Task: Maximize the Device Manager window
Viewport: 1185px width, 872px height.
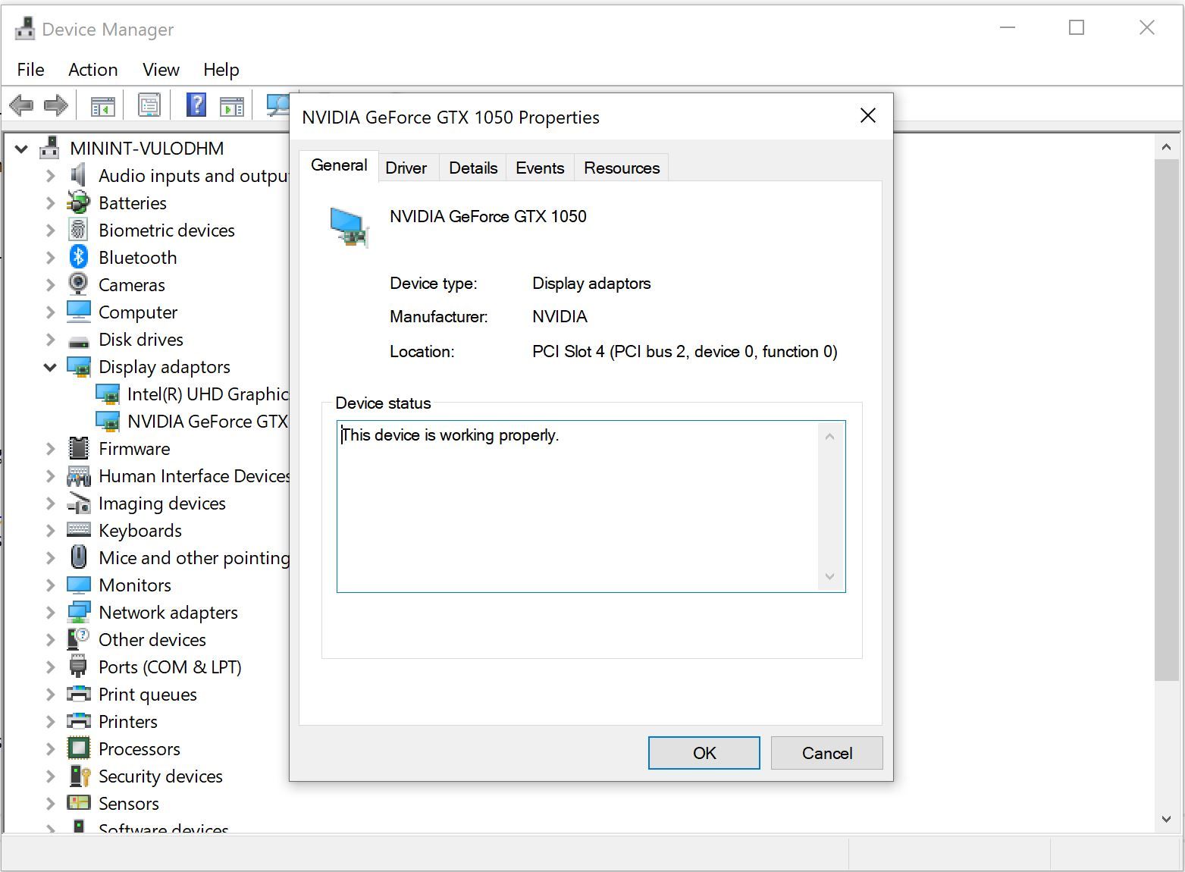Action: point(1077,28)
